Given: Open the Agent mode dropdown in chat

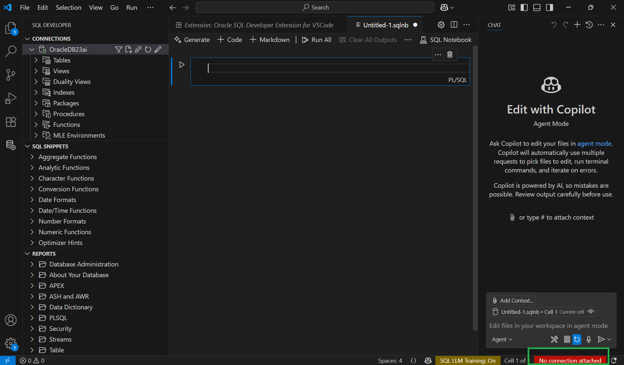Looking at the screenshot, I should 502,339.
